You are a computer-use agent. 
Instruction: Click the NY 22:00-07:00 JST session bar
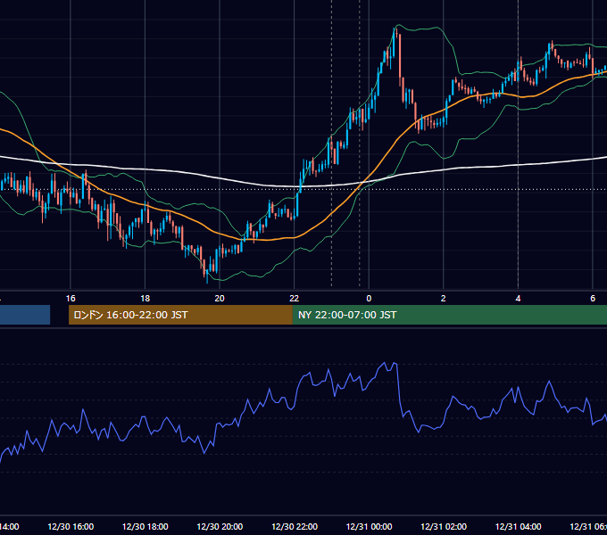[x=449, y=315]
